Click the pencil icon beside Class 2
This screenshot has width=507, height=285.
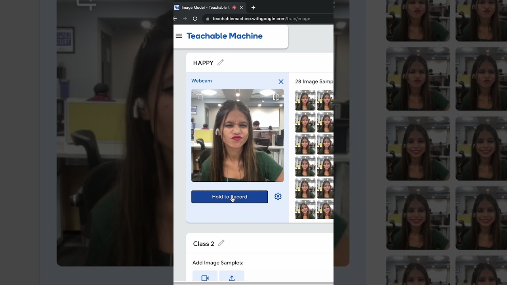(x=221, y=243)
